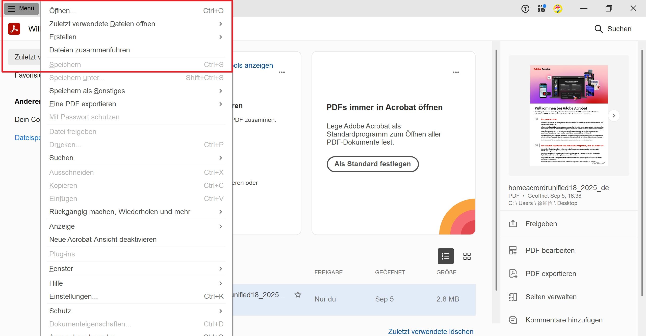Click the Seiten verwalten icon

(x=513, y=297)
